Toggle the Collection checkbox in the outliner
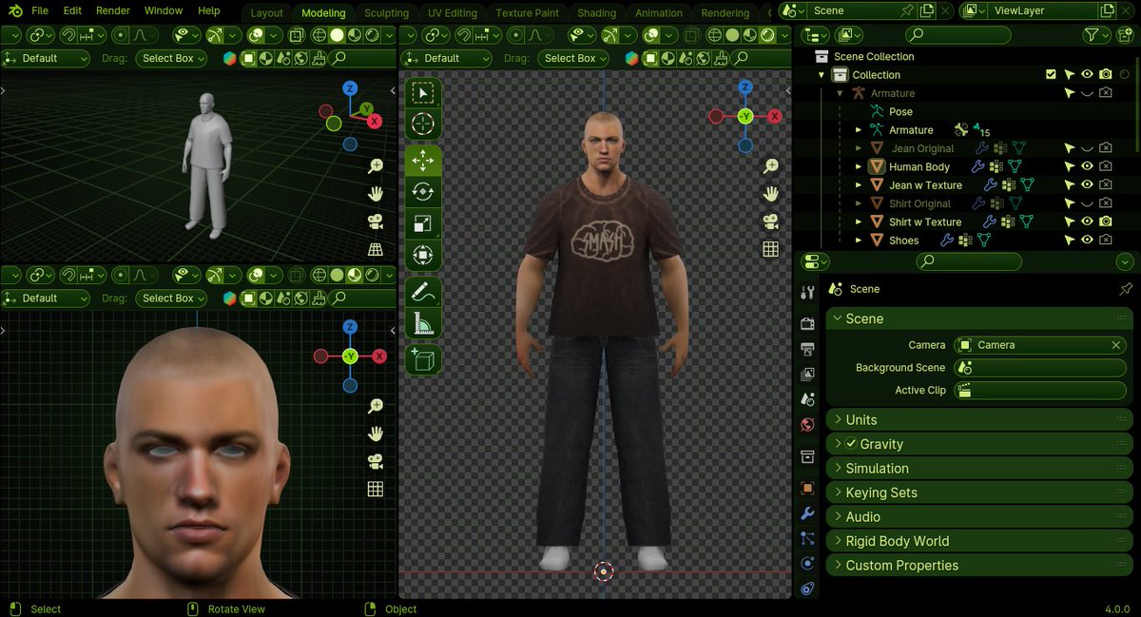The image size is (1141, 617). coord(1051,73)
